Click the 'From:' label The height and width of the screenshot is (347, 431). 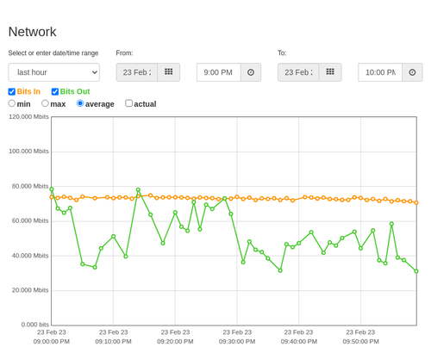[124, 53]
